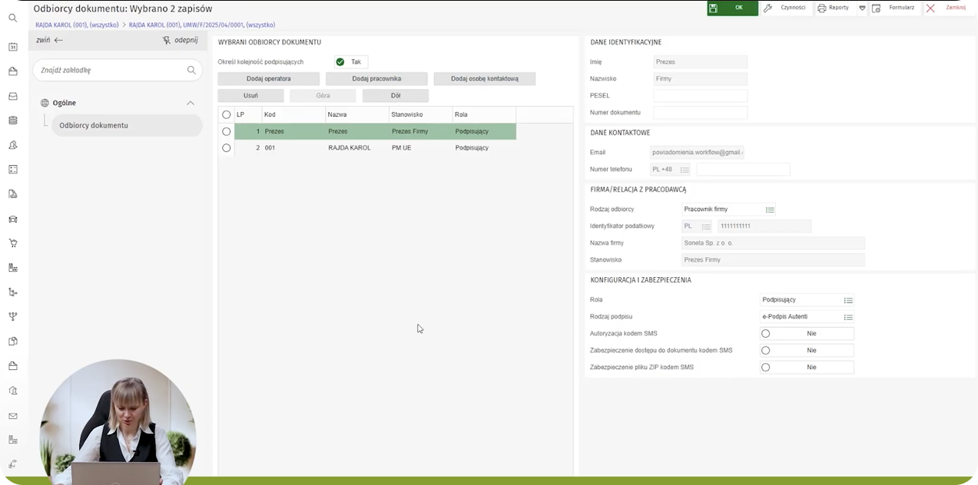Open the search magnifier in left sidebar
The height and width of the screenshot is (485, 978).
click(12, 18)
